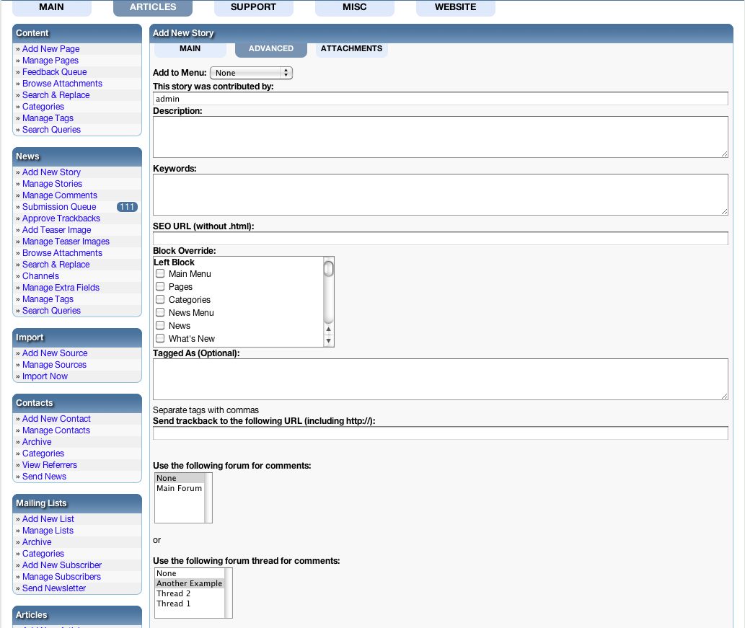This screenshot has width=745, height=628.
Task: Focus the Description text area
Action: (441, 137)
